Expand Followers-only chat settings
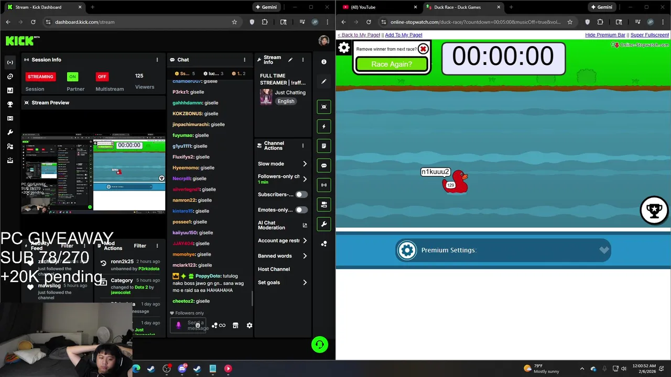The image size is (671, 377). 305,179
